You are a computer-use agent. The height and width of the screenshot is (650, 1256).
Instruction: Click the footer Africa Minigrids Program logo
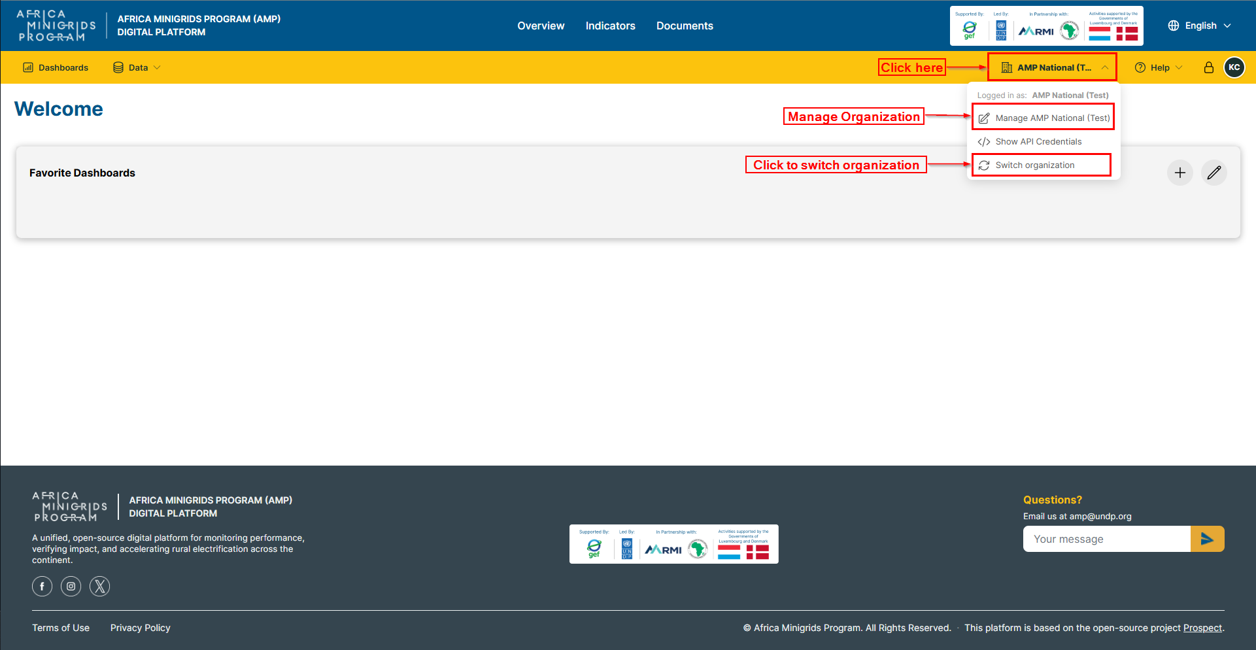tap(70, 507)
